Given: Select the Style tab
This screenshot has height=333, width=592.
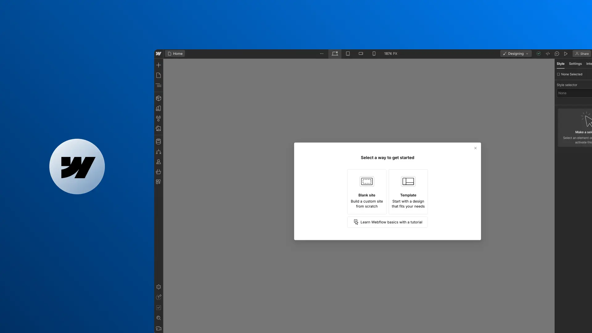Looking at the screenshot, I should coord(561,64).
